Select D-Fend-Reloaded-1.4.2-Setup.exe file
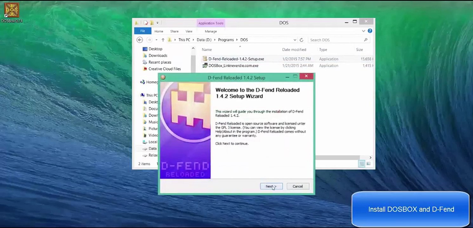Viewport: 473px width, 228px height. pos(236,59)
